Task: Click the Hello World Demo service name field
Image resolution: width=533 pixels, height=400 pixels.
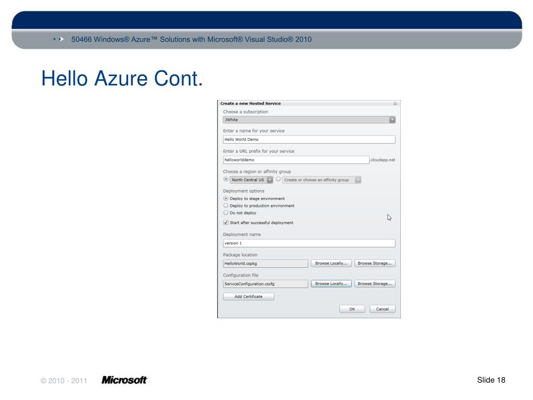Action: pyautogui.click(x=309, y=140)
